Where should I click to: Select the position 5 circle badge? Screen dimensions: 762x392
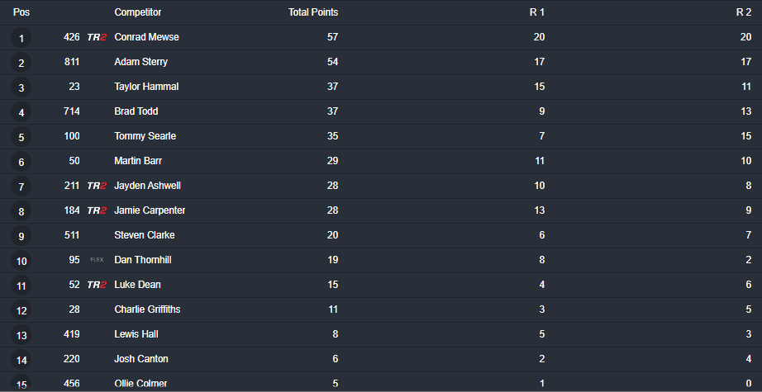[21, 137]
